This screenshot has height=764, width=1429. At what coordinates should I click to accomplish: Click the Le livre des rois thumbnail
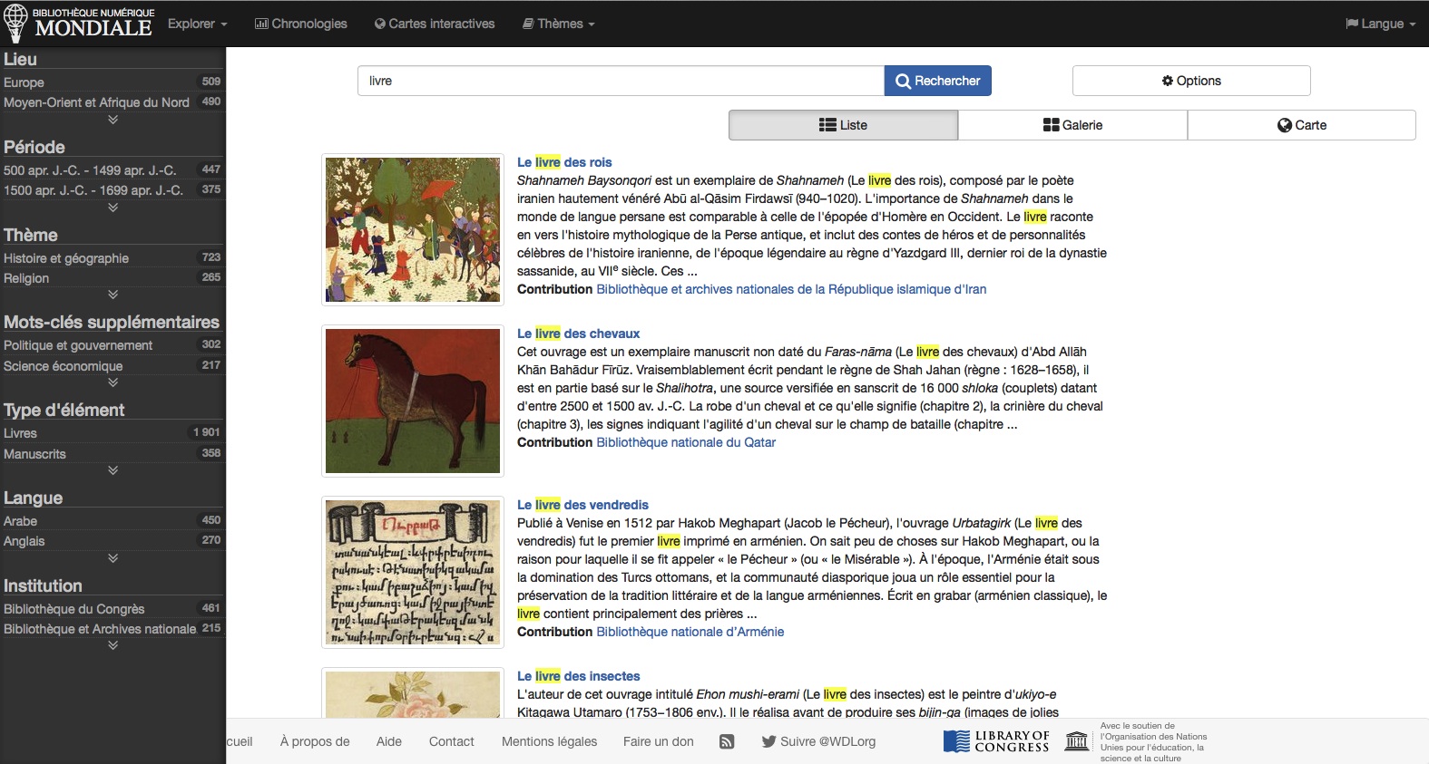(413, 229)
